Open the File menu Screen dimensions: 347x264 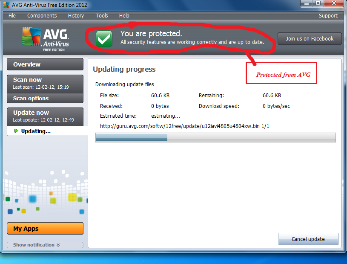[12, 16]
